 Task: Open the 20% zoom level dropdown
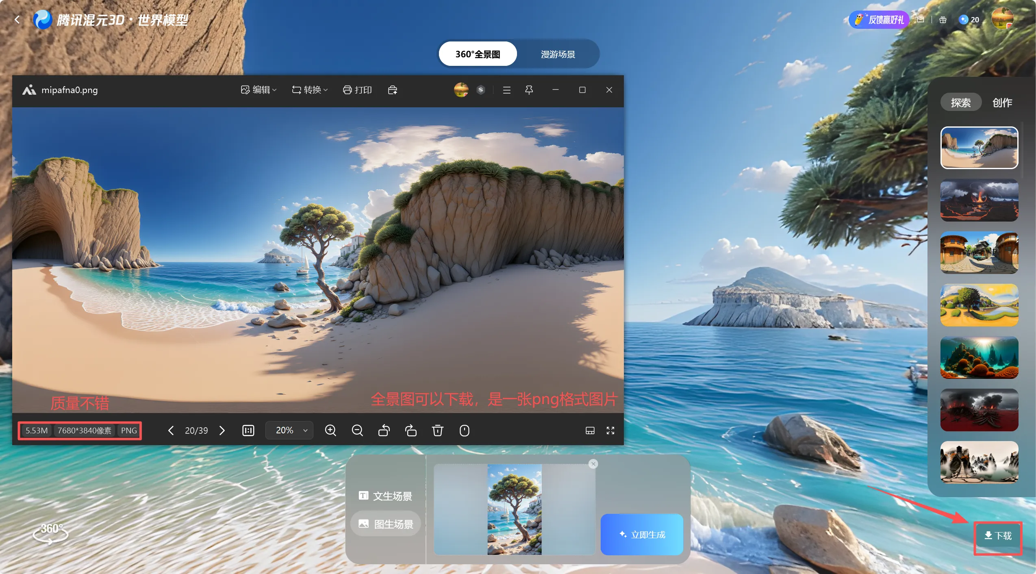289,430
